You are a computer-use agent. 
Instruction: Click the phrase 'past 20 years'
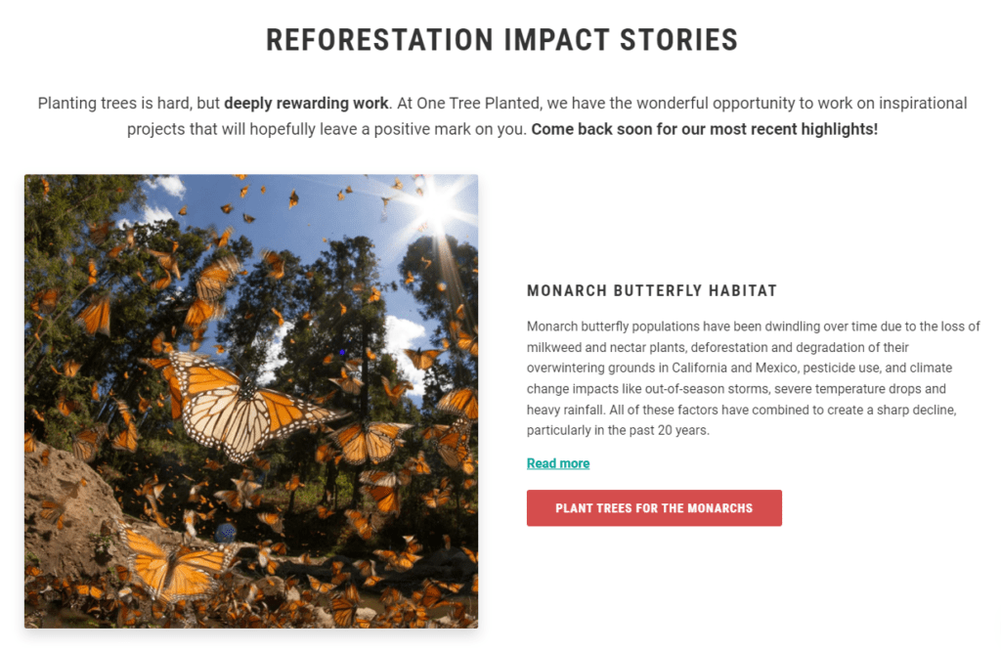click(x=668, y=430)
